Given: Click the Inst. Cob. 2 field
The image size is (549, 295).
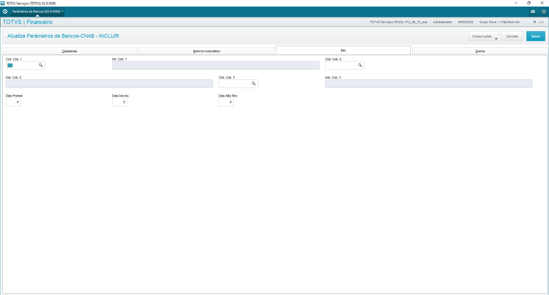Looking at the screenshot, I should click(x=109, y=84).
